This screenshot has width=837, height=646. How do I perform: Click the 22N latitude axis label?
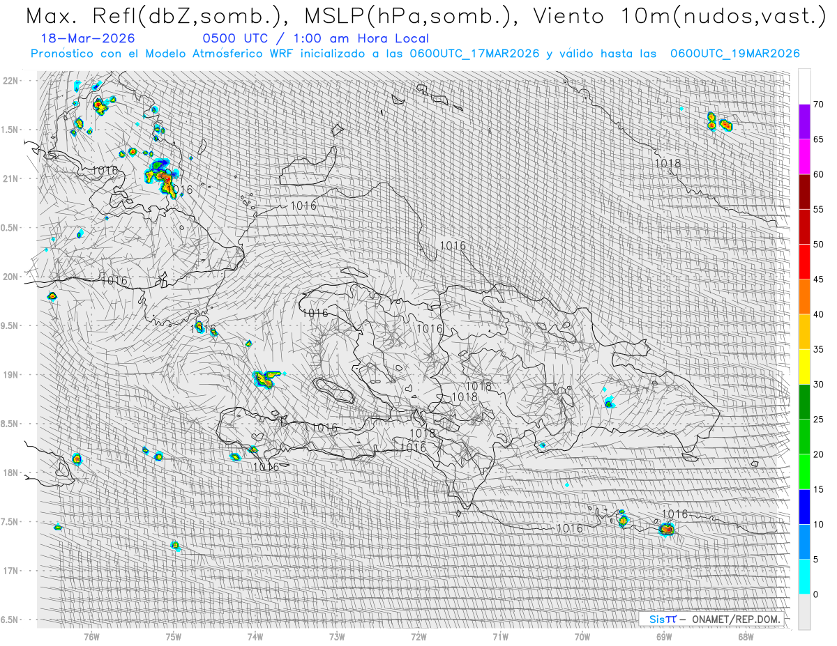coord(11,80)
